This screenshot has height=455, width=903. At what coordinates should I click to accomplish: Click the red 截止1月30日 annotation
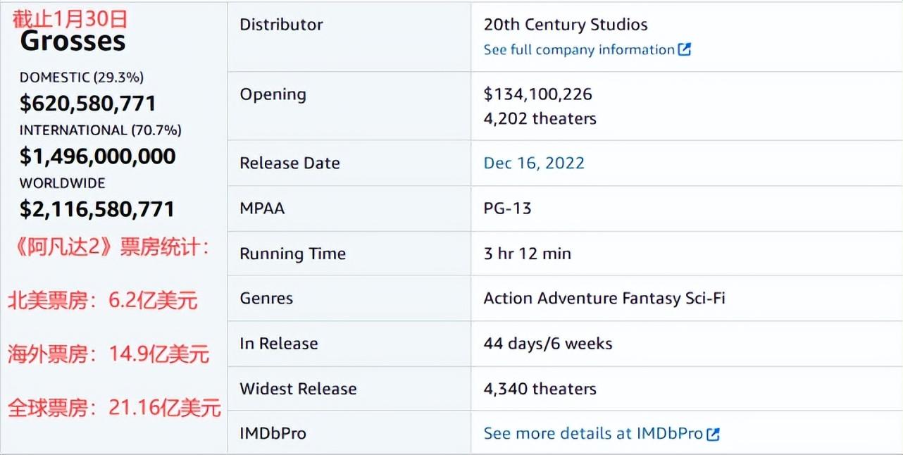70,18
